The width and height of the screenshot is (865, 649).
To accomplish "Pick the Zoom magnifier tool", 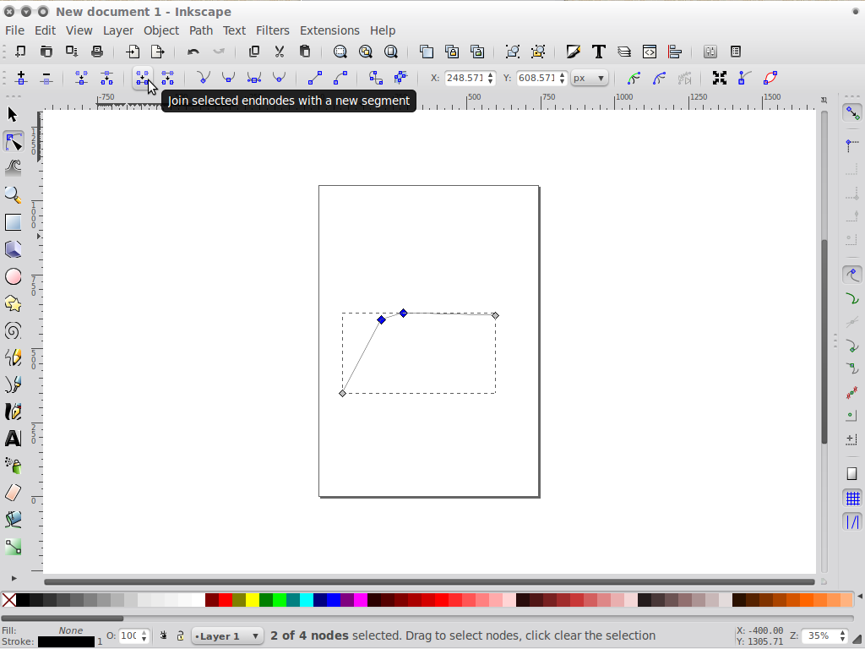I will [14, 195].
